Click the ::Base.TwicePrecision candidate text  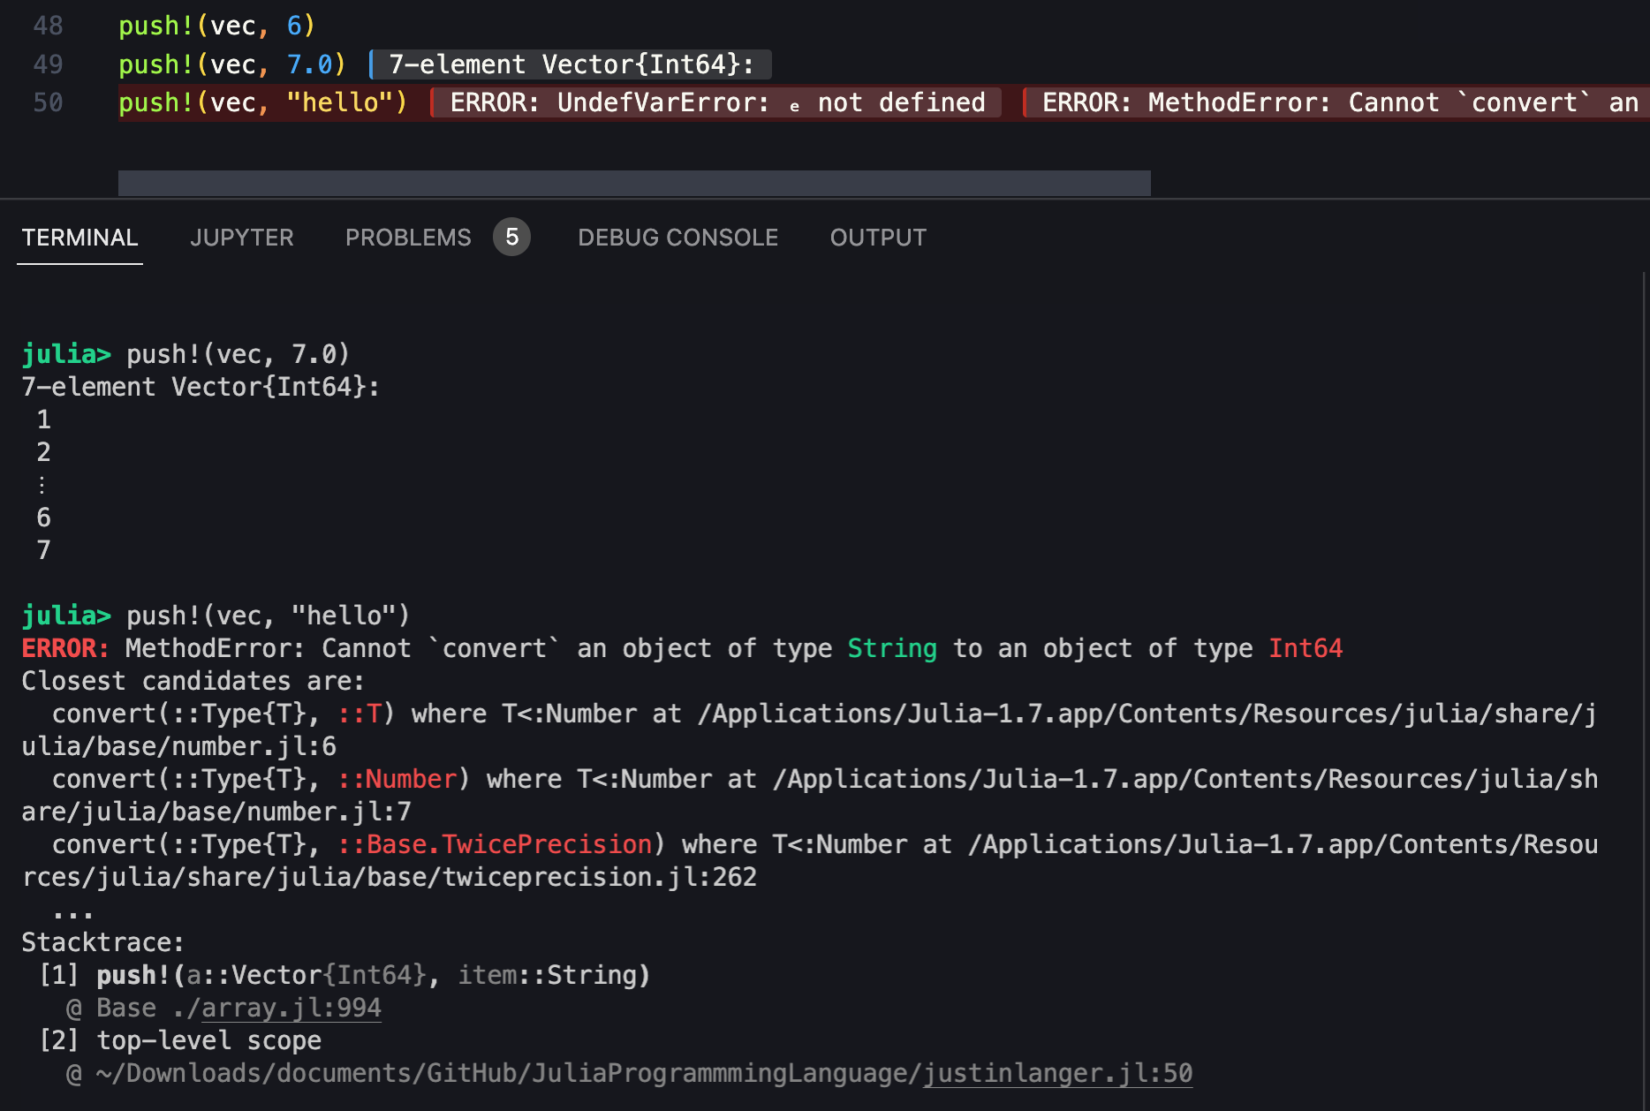(x=495, y=844)
